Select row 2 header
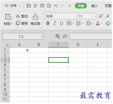 5,55
